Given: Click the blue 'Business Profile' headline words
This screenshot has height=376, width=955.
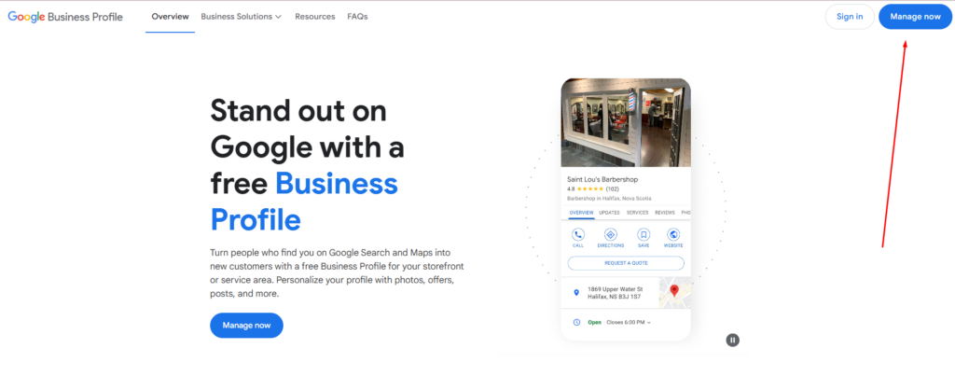Looking at the screenshot, I should click(304, 202).
